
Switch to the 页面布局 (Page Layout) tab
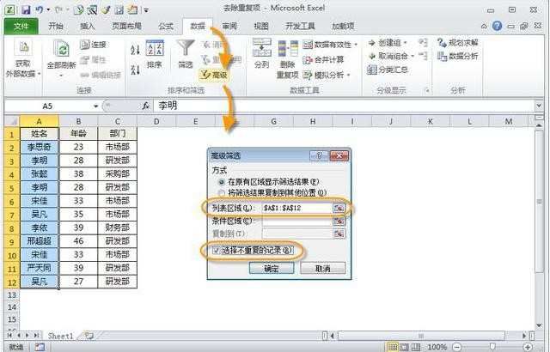(x=126, y=26)
